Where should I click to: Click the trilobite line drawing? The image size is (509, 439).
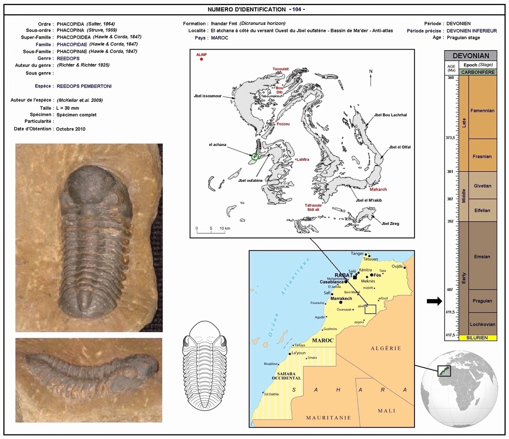click(205, 366)
